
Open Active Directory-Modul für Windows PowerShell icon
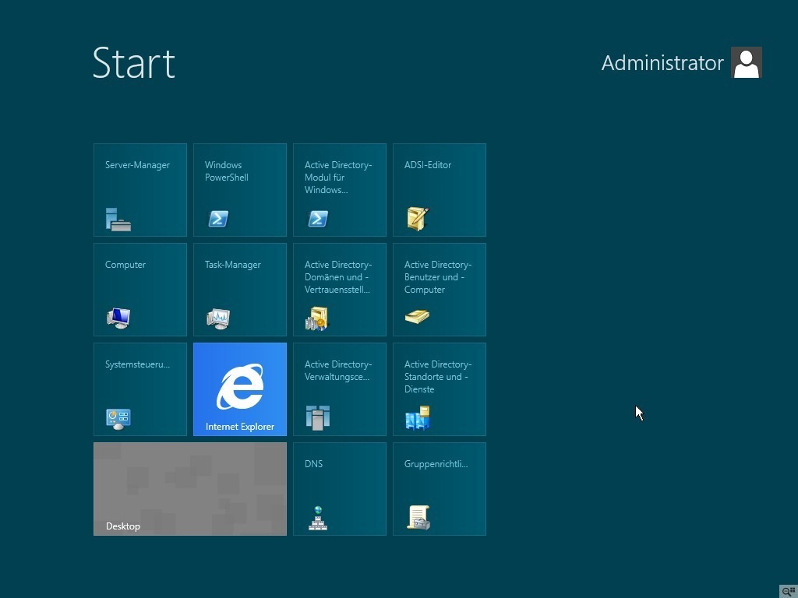(318, 219)
